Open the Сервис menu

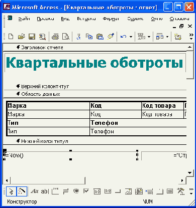(x=135, y=19)
